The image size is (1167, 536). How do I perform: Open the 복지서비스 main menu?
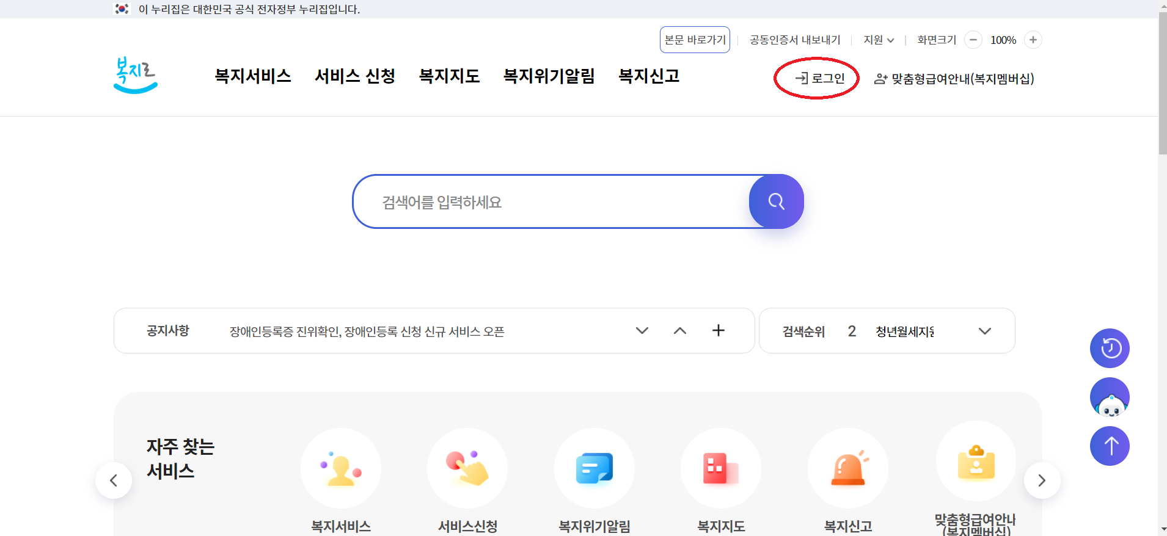(x=253, y=76)
